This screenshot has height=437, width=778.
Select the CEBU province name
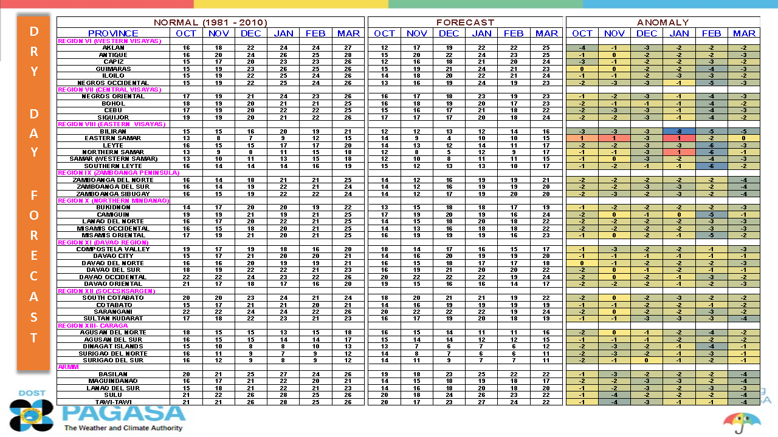point(113,110)
